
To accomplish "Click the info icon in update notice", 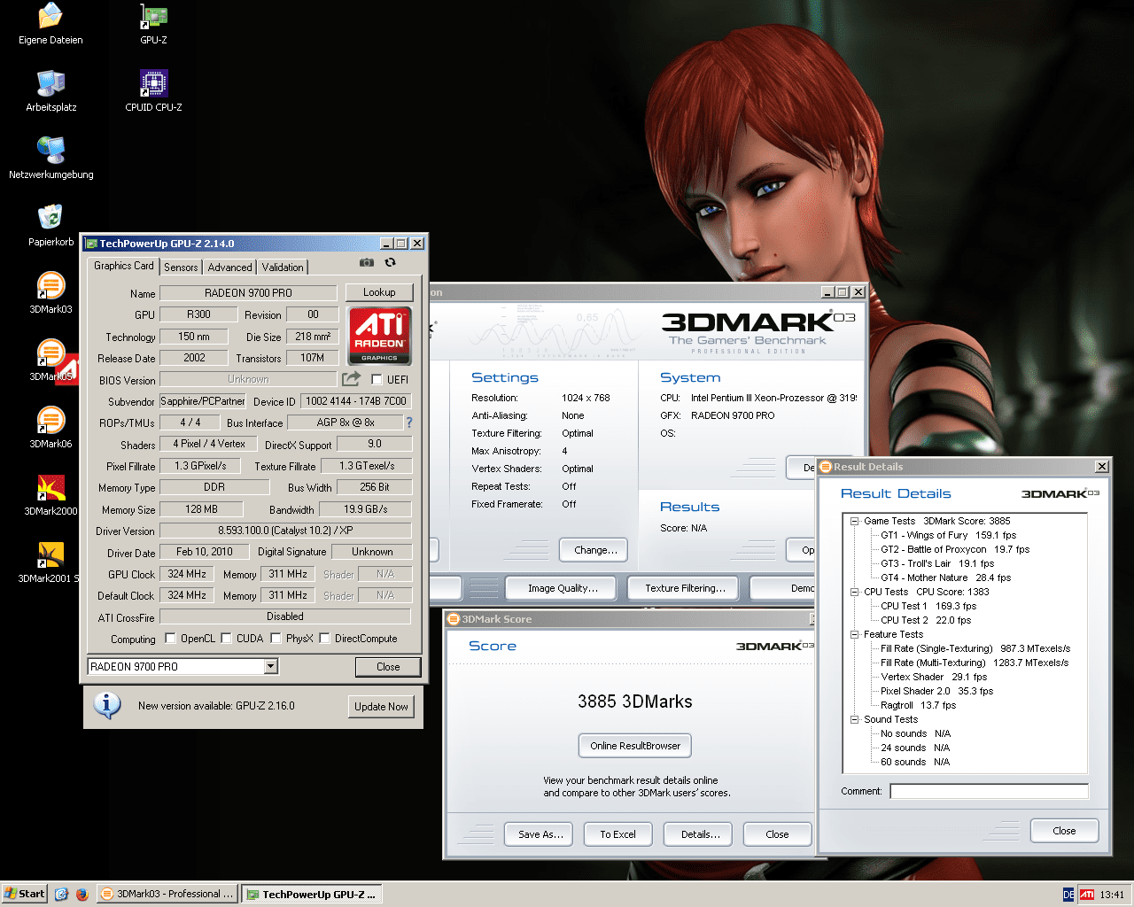I will pyautogui.click(x=107, y=705).
